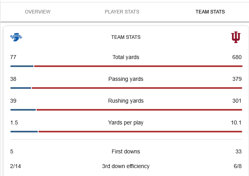
Task: Click the Passing yards label
Action: (x=126, y=79)
